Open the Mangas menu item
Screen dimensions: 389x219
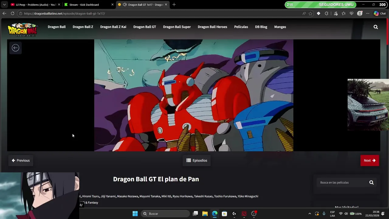click(x=280, y=27)
